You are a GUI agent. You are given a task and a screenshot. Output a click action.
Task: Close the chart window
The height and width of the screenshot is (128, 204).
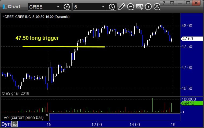[x=196, y=3]
